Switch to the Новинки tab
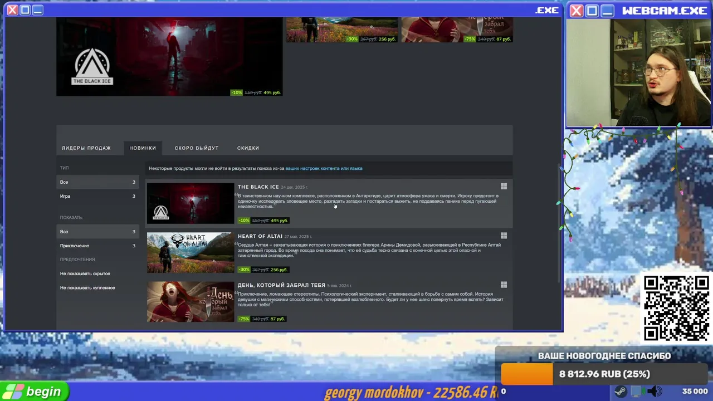The image size is (713, 401). 143,148
